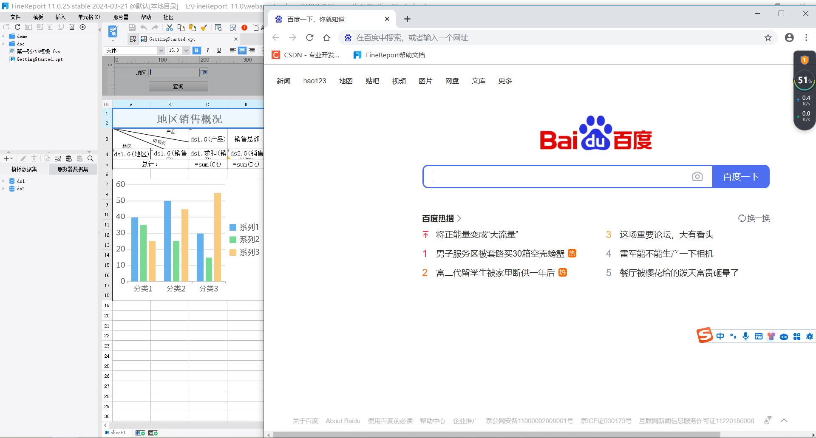
Task: Click the insert new sheet icon
Action: coord(140,433)
